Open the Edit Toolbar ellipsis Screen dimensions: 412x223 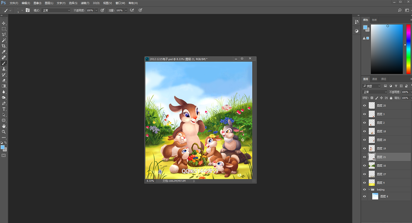pyautogui.click(x=4, y=138)
